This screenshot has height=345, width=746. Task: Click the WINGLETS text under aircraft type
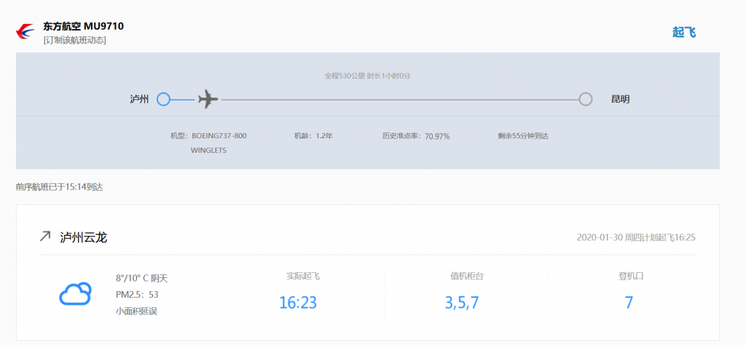tap(208, 150)
